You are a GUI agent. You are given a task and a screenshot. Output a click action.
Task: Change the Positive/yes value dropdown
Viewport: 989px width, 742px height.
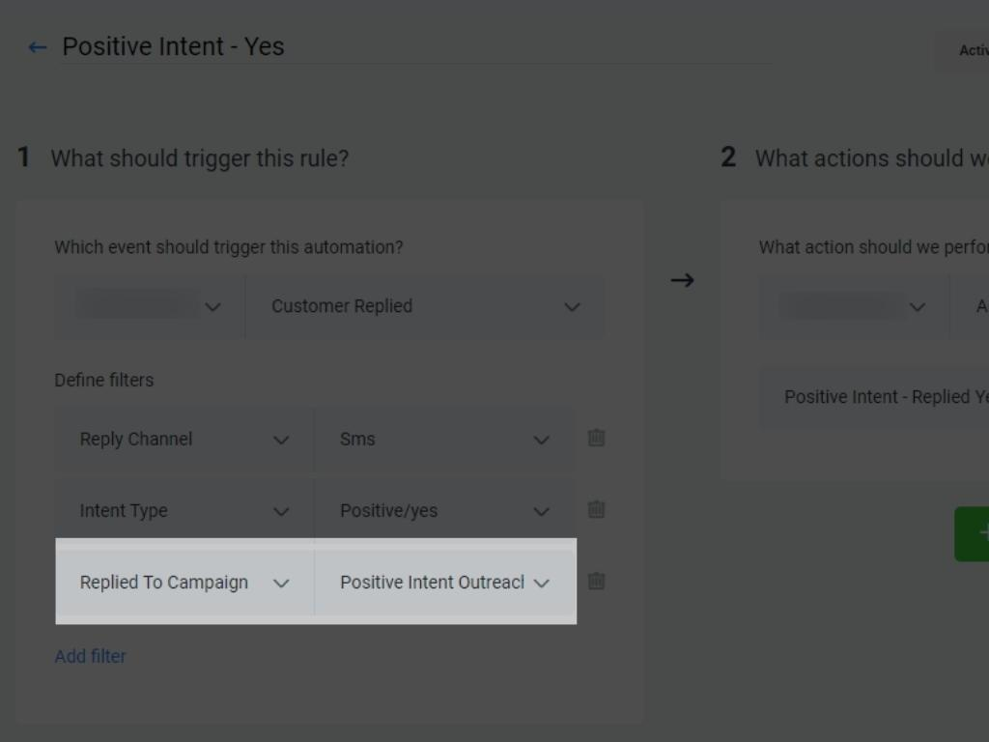444,510
